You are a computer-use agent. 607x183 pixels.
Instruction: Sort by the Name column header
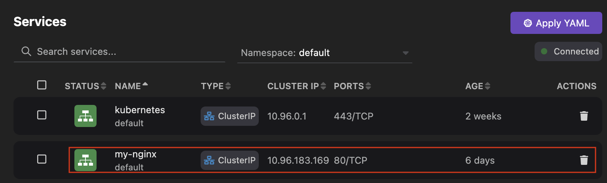(x=131, y=86)
